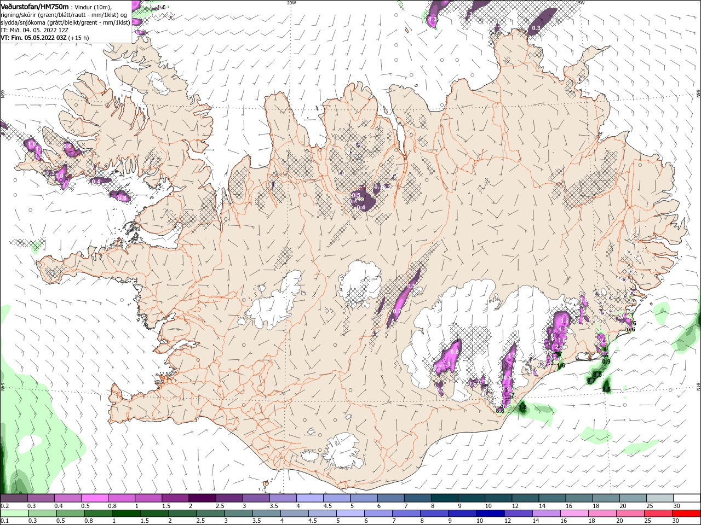Viewport: 701px width, 525px height.
Task: Pick the medium green rain swatch at 0.5
Action: click(70, 514)
